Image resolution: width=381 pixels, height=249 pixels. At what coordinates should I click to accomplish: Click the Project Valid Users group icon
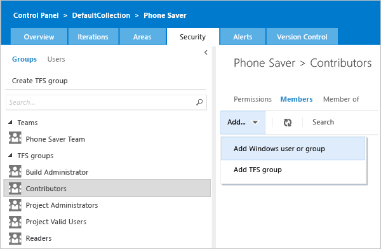(x=15, y=222)
